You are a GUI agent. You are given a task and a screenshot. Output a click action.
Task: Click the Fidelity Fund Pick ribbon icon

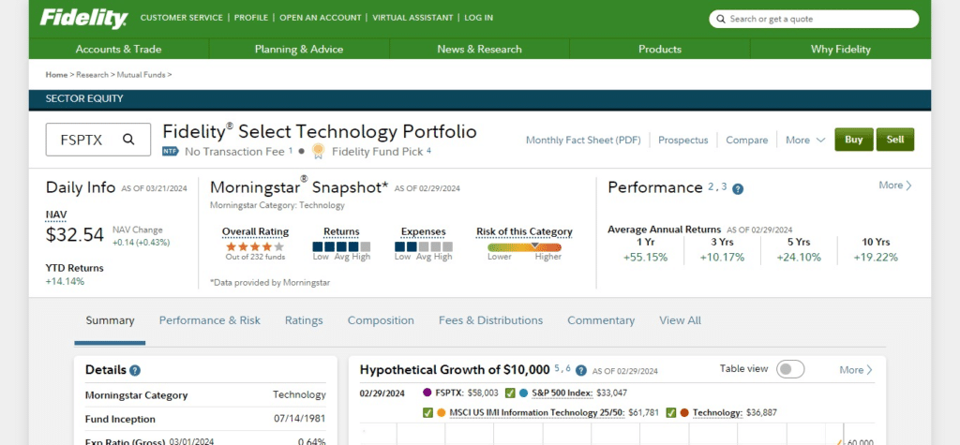[x=319, y=151]
